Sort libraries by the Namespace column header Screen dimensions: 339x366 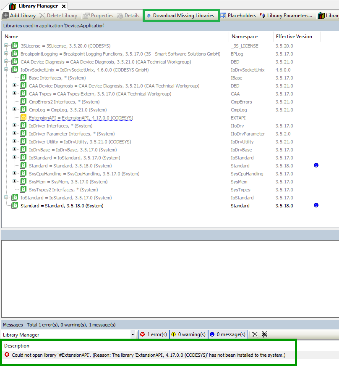[x=245, y=37]
